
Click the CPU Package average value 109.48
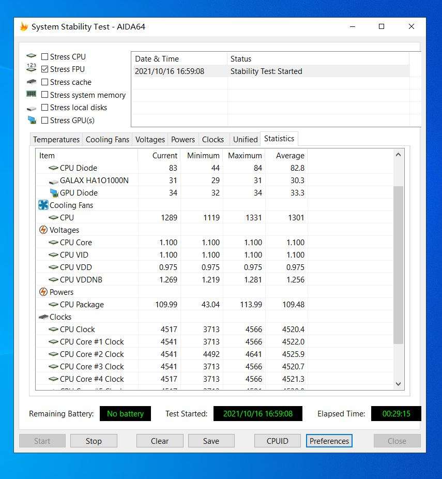pos(293,305)
